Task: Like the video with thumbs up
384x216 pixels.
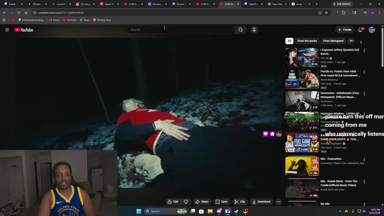Action: 172,202
